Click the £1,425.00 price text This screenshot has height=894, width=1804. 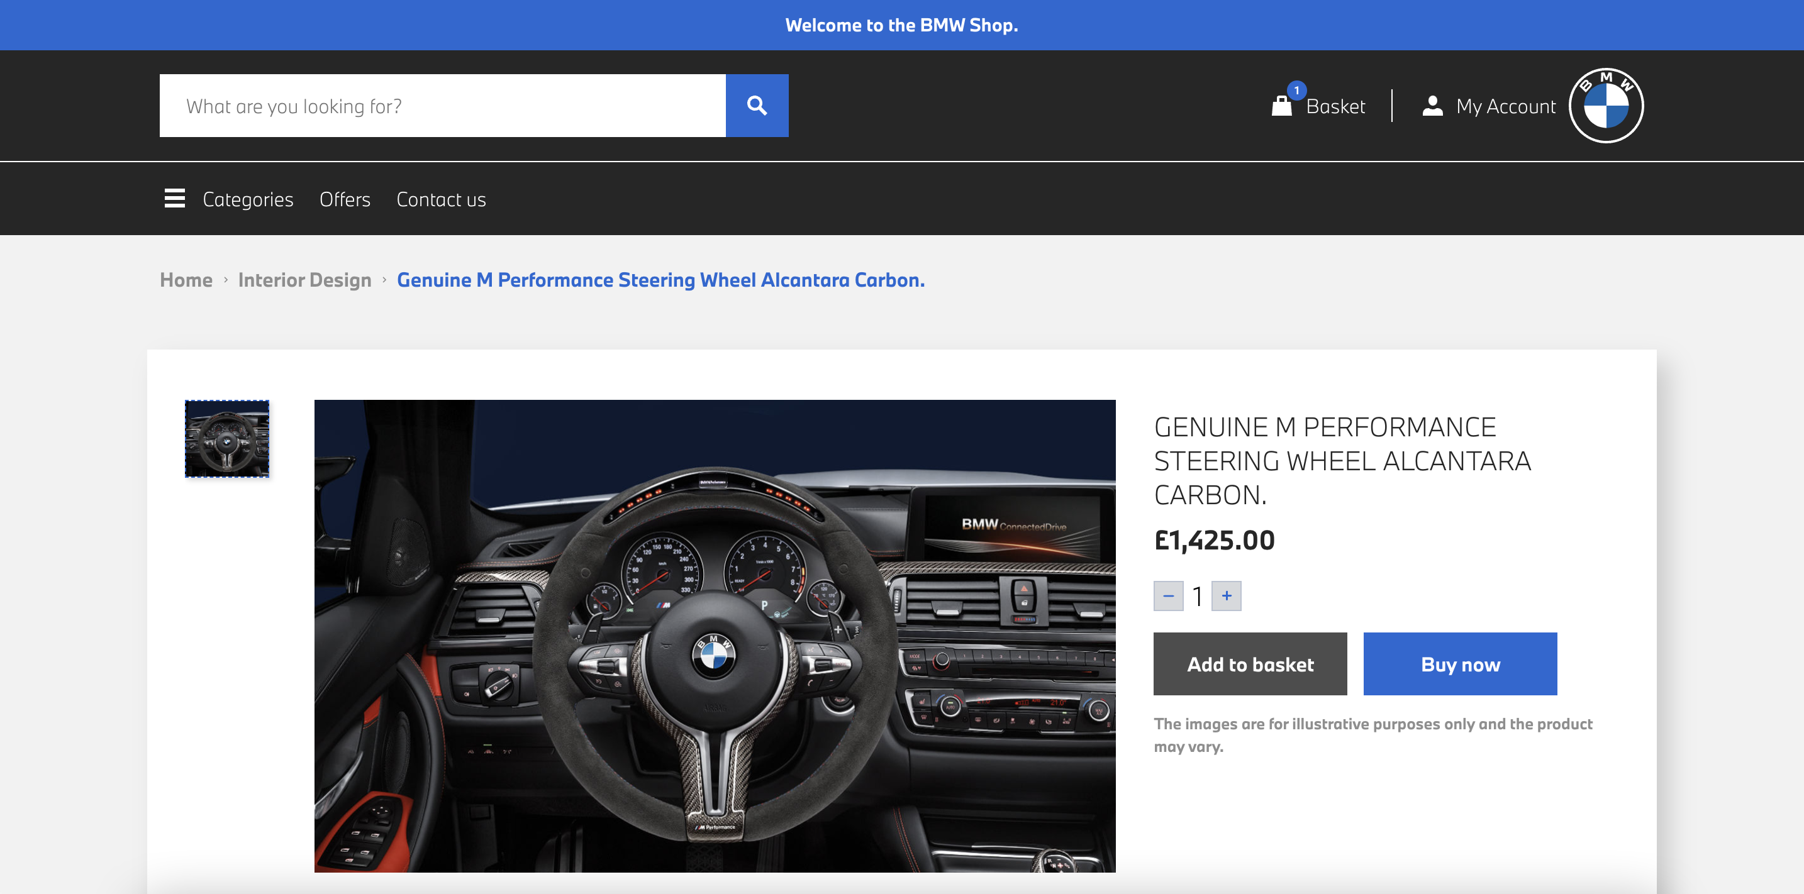(1215, 541)
